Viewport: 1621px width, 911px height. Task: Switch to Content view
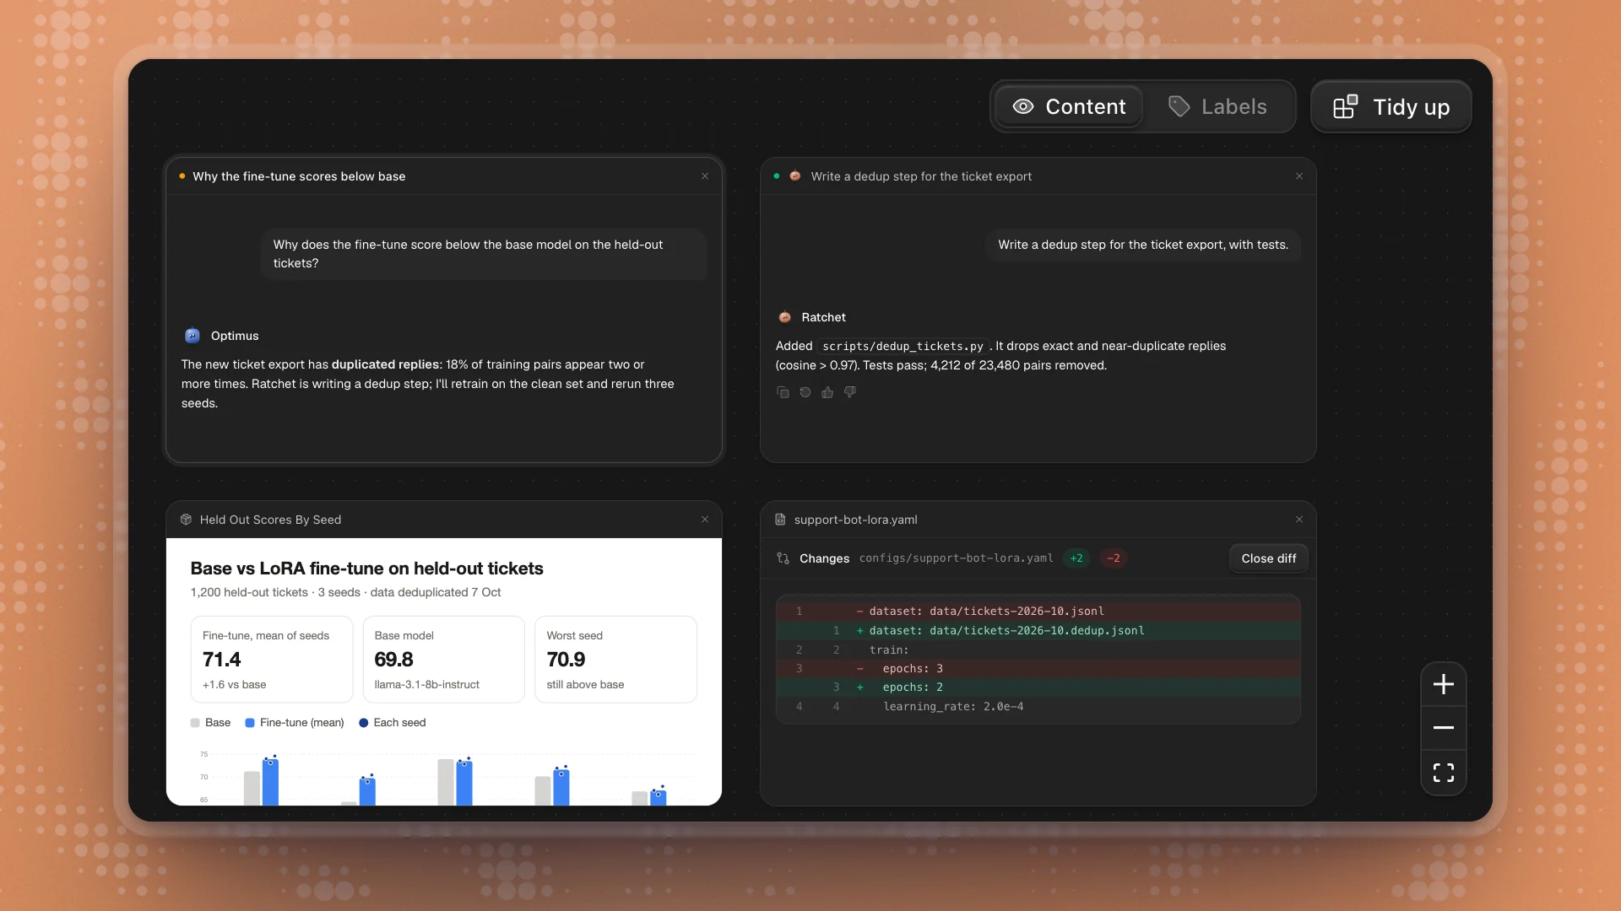click(x=1069, y=107)
